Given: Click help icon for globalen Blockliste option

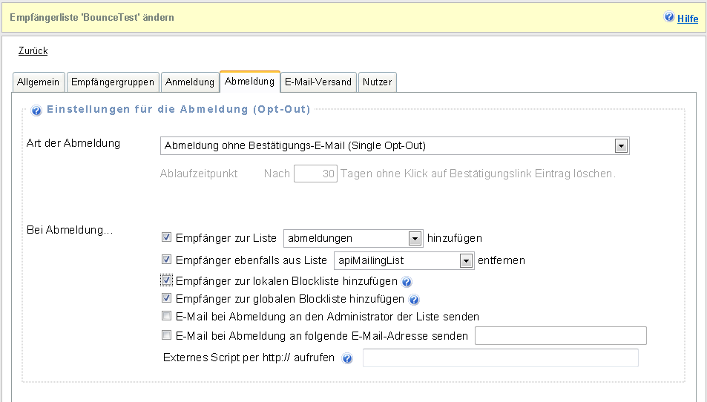Looking at the screenshot, I should pyautogui.click(x=415, y=300).
